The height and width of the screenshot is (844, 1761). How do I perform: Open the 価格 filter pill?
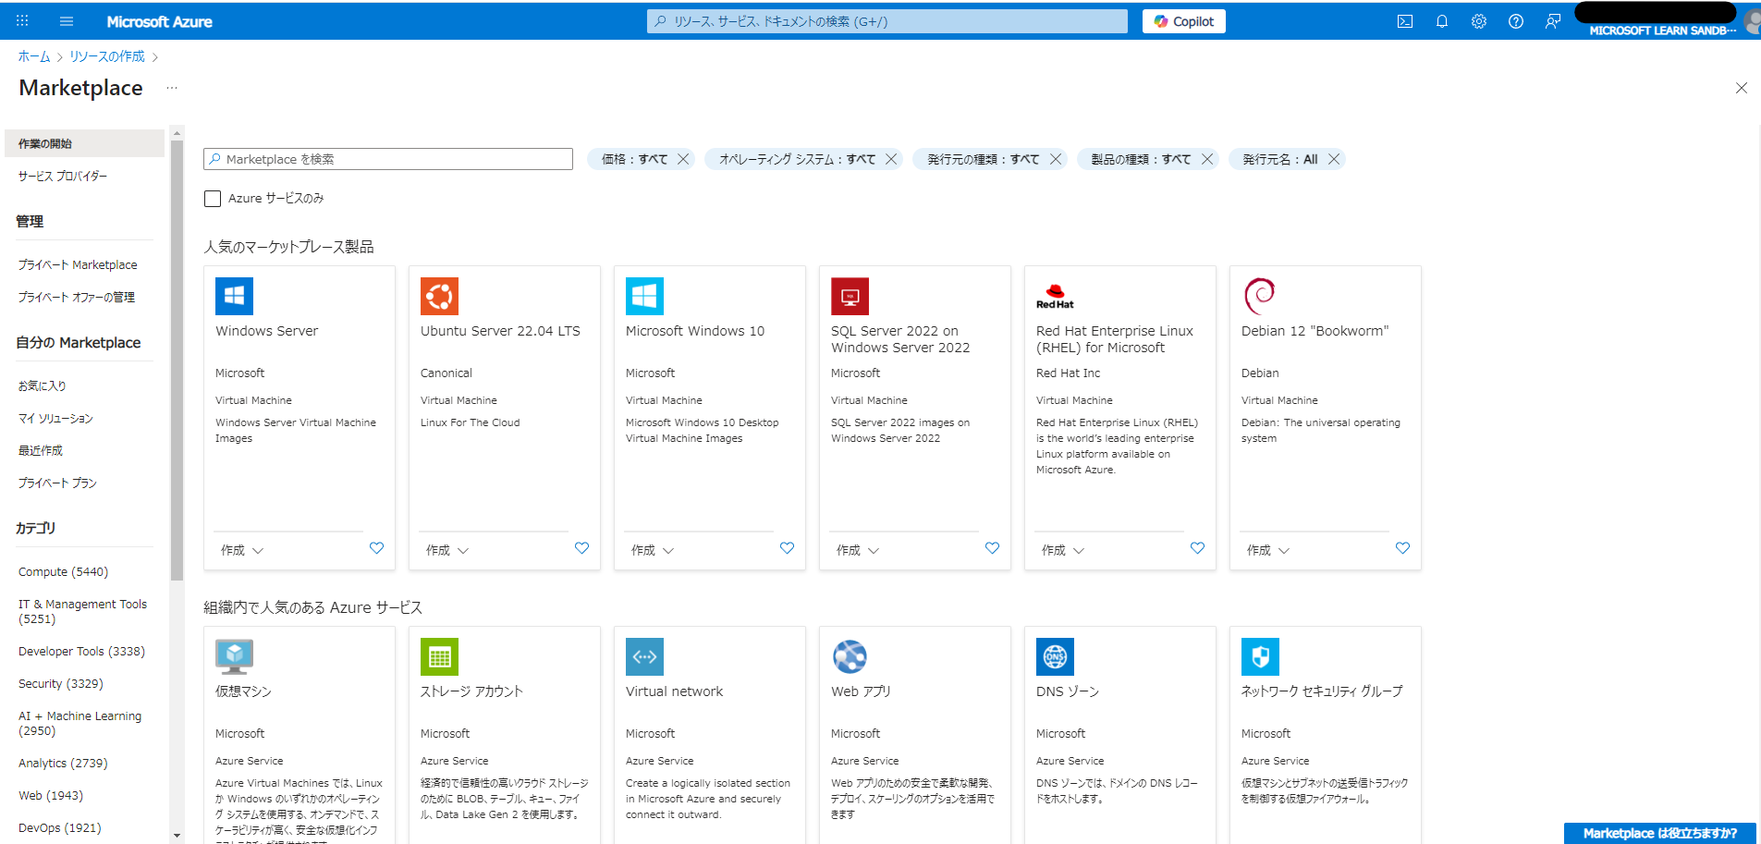pyautogui.click(x=634, y=159)
